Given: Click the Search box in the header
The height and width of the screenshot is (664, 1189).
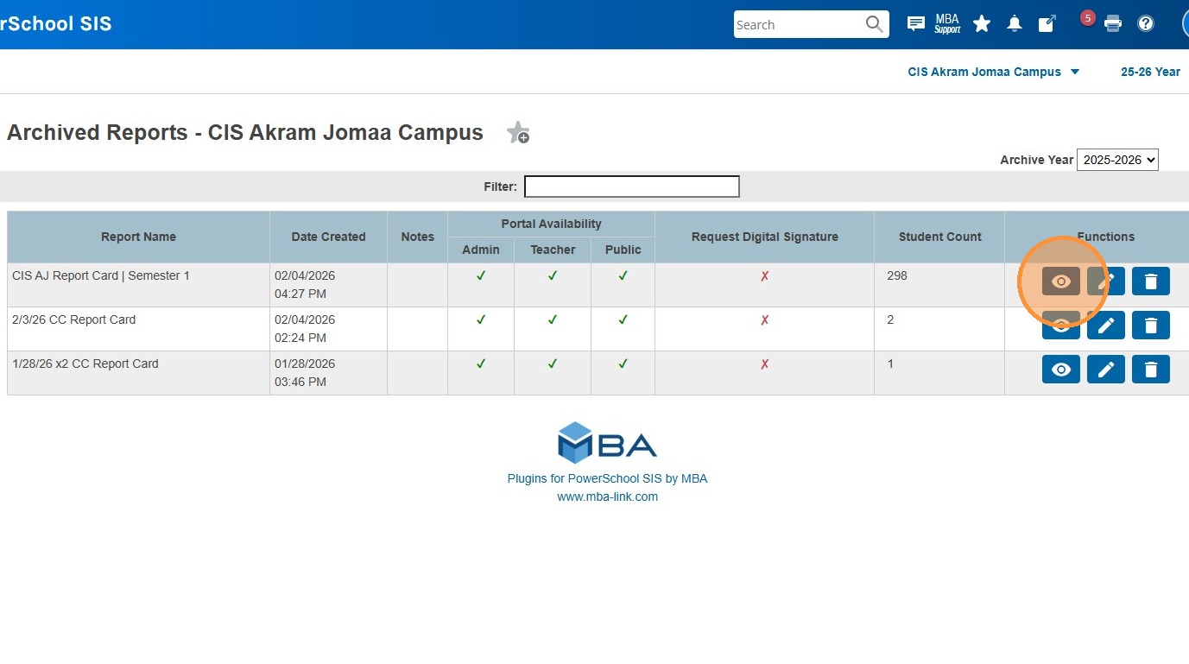Looking at the screenshot, I should (x=799, y=24).
